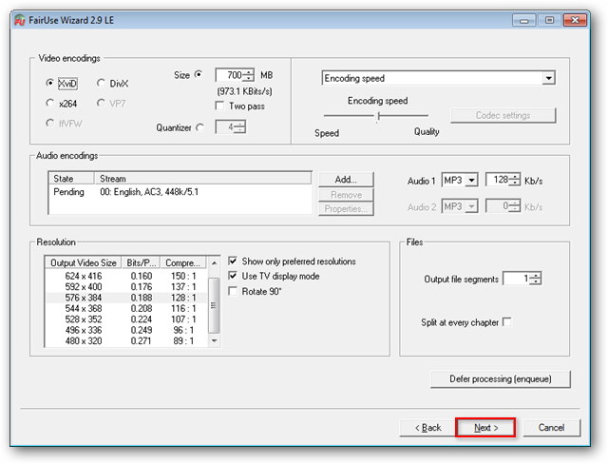The height and width of the screenshot is (464, 608).
Task: Click resolution list scroll down arrow
Action: (214, 341)
